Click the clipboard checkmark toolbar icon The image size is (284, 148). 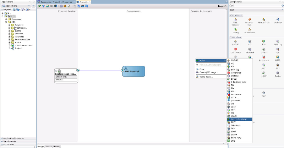pyautogui.click(x=69, y=6)
